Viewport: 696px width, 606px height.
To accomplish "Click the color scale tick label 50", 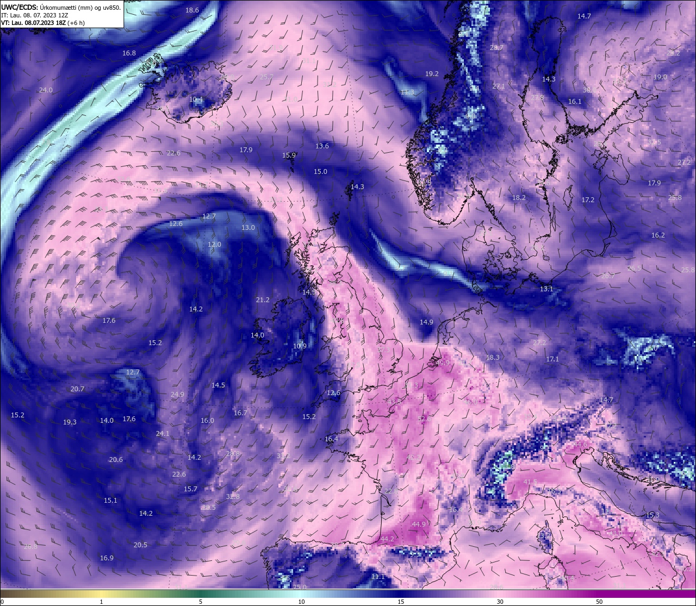I will [599, 602].
